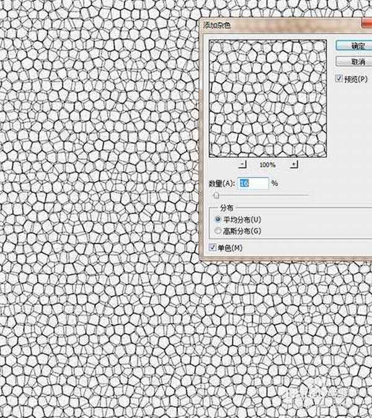Viewport: 372px width, 418px height.
Task: Select the 高斯分布(G) radio option
Action: 217,231
